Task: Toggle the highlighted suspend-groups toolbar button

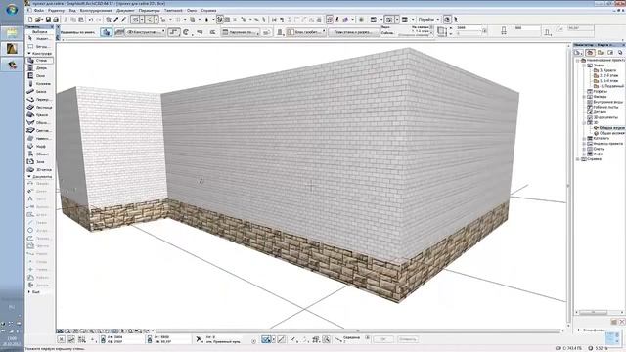Action: pyautogui.click(x=219, y=20)
